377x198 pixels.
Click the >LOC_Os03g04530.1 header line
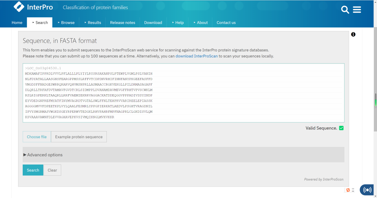coord(43,68)
